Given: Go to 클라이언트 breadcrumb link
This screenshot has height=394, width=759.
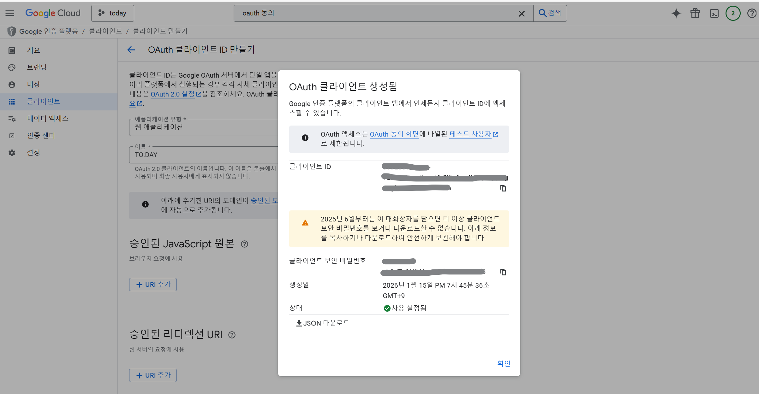Looking at the screenshot, I should click(105, 31).
